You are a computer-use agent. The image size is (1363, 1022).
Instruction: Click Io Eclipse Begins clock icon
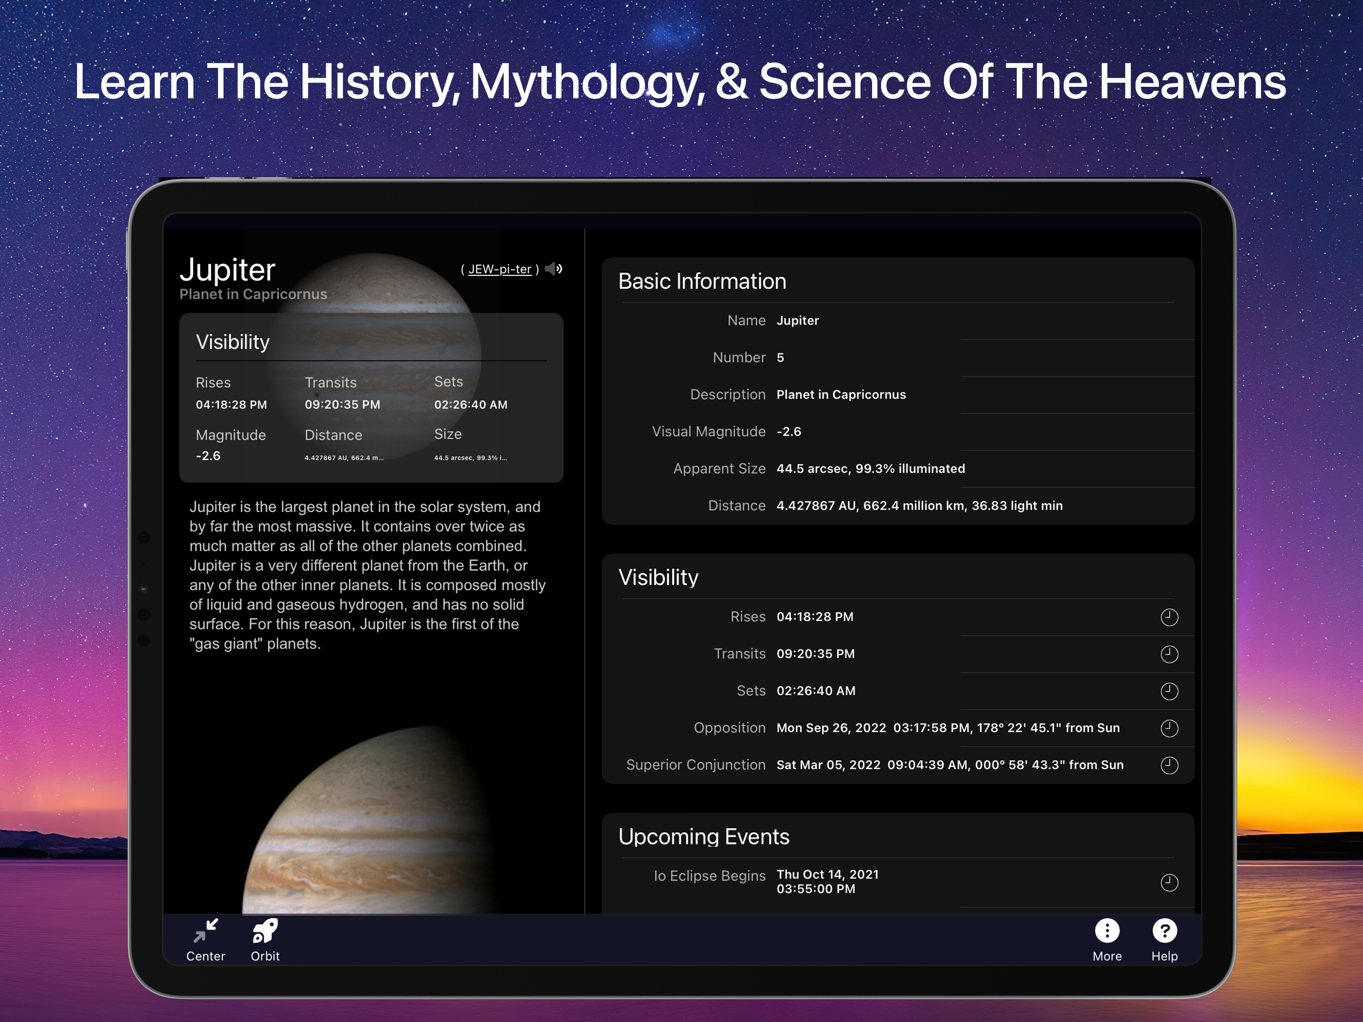coord(1169,883)
